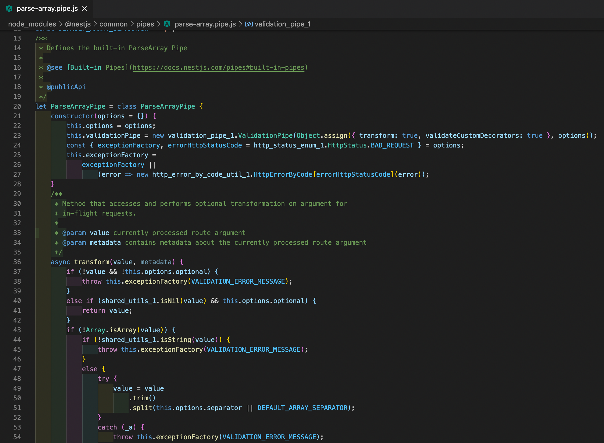
Task: Click variable symbol icon before validation_pipe_1
Action: point(249,24)
